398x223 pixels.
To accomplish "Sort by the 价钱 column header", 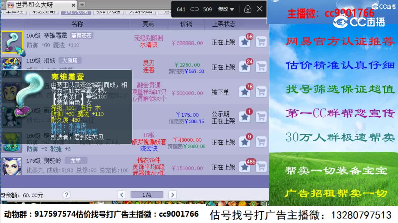I will point(186,24).
